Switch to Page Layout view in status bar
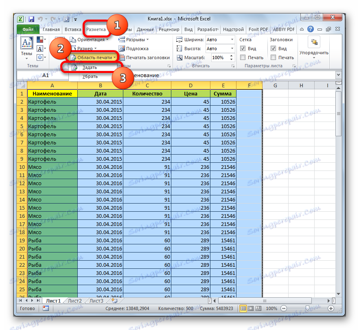Image resolution: width=359 pixels, height=330 pixels. [x=250, y=308]
